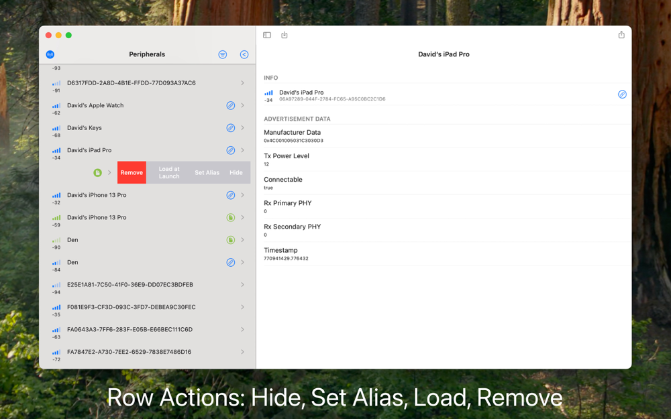Select FA0643A3-7FF6-283F-E05B-E66BEC111C6D peripheral

[147, 330]
